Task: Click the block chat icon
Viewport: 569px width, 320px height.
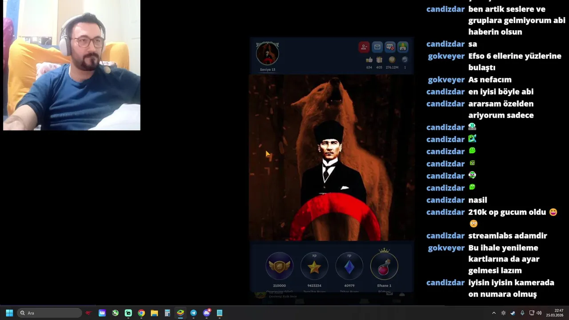Action: coord(390,47)
